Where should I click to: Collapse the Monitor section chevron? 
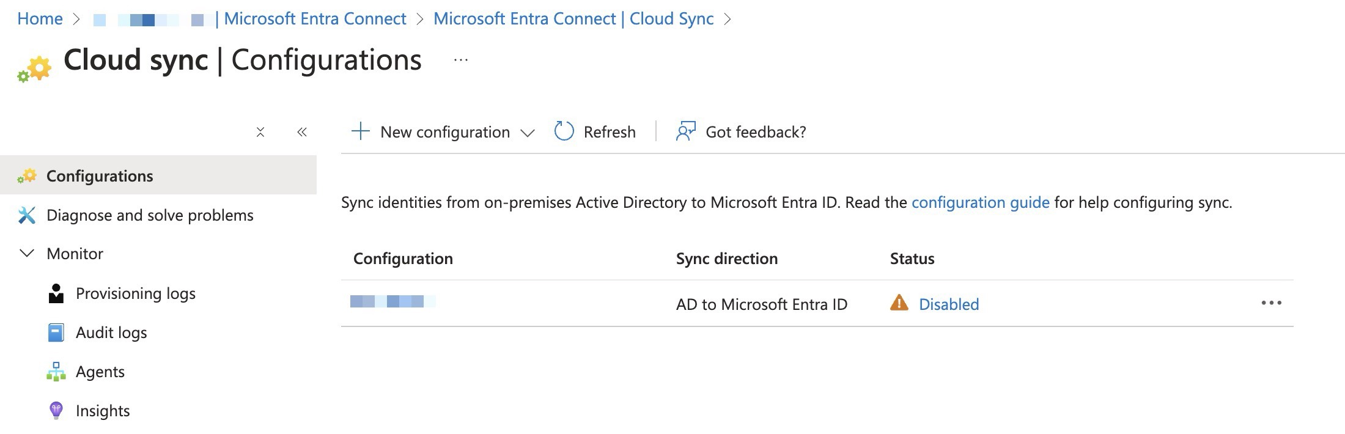pyautogui.click(x=27, y=253)
